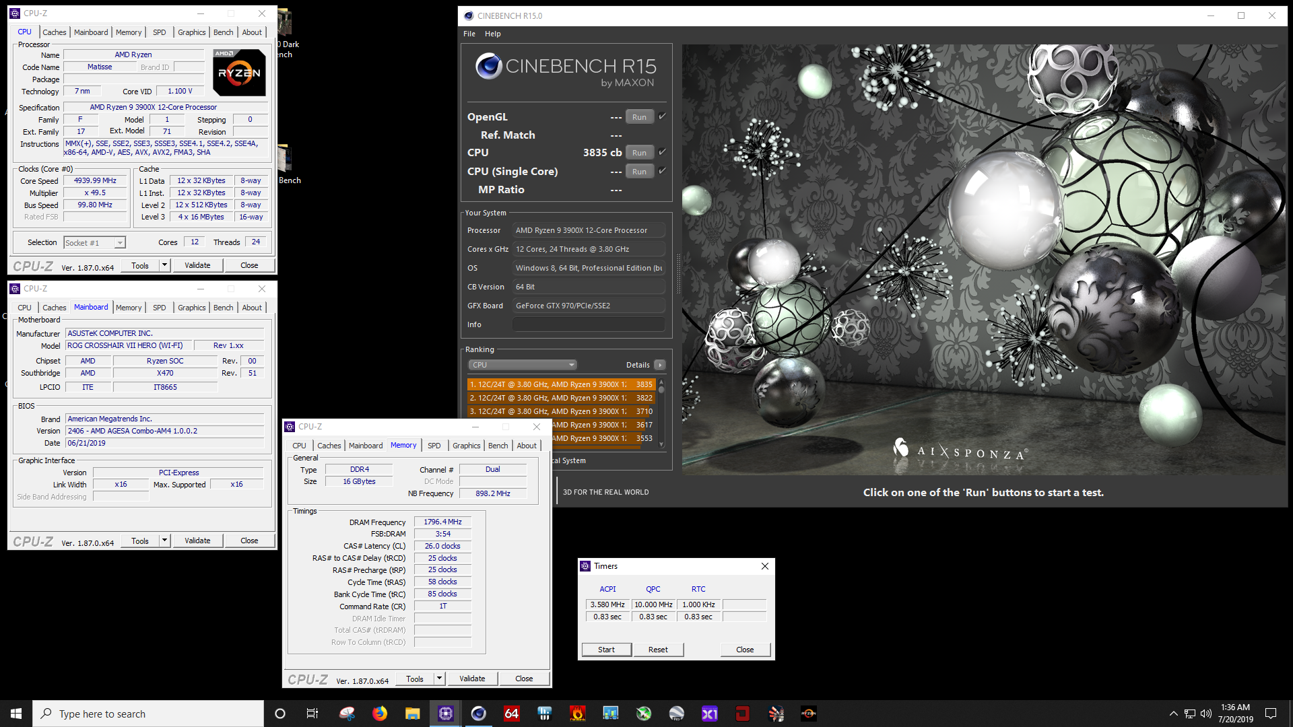Click the Cinebench taskbar icon
This screenshot has width=1293, height=727.
(x=479, y=714)
